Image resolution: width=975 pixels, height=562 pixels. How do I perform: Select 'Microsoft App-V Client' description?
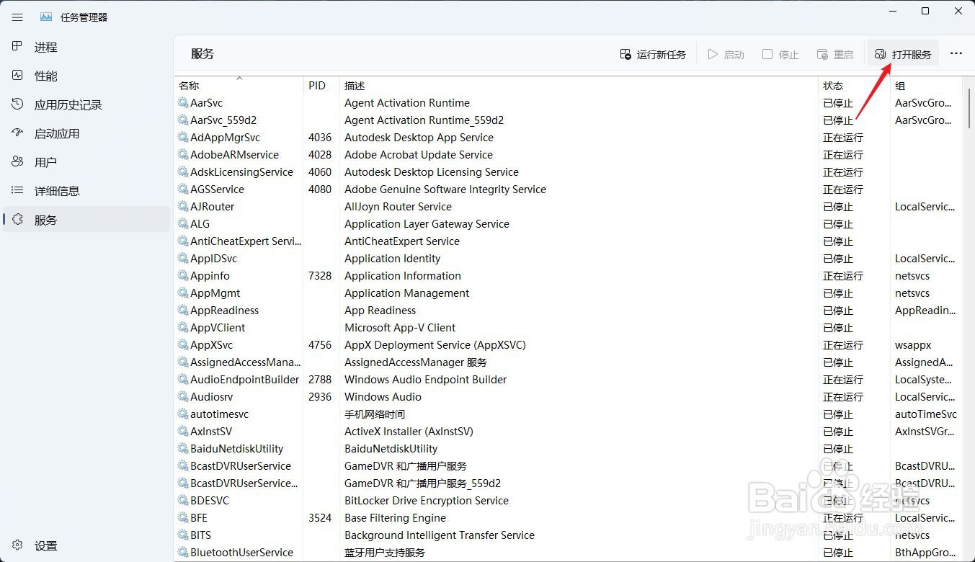pyautogui.click(x=400, y=328)
